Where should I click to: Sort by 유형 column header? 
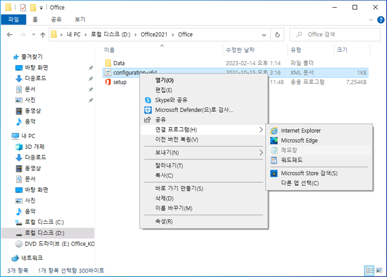coord(310,50)
